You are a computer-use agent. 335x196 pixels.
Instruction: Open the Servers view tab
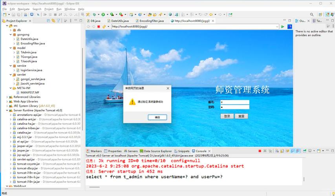coord(131,151)
